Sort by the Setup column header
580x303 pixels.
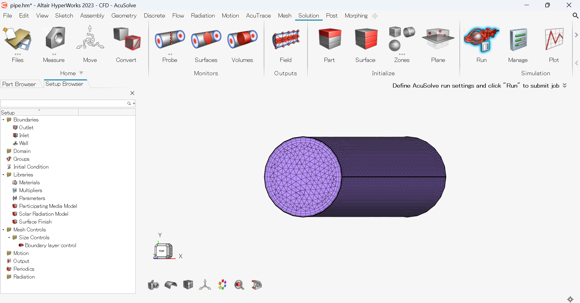pyautogui.click(x=39, y=112)
